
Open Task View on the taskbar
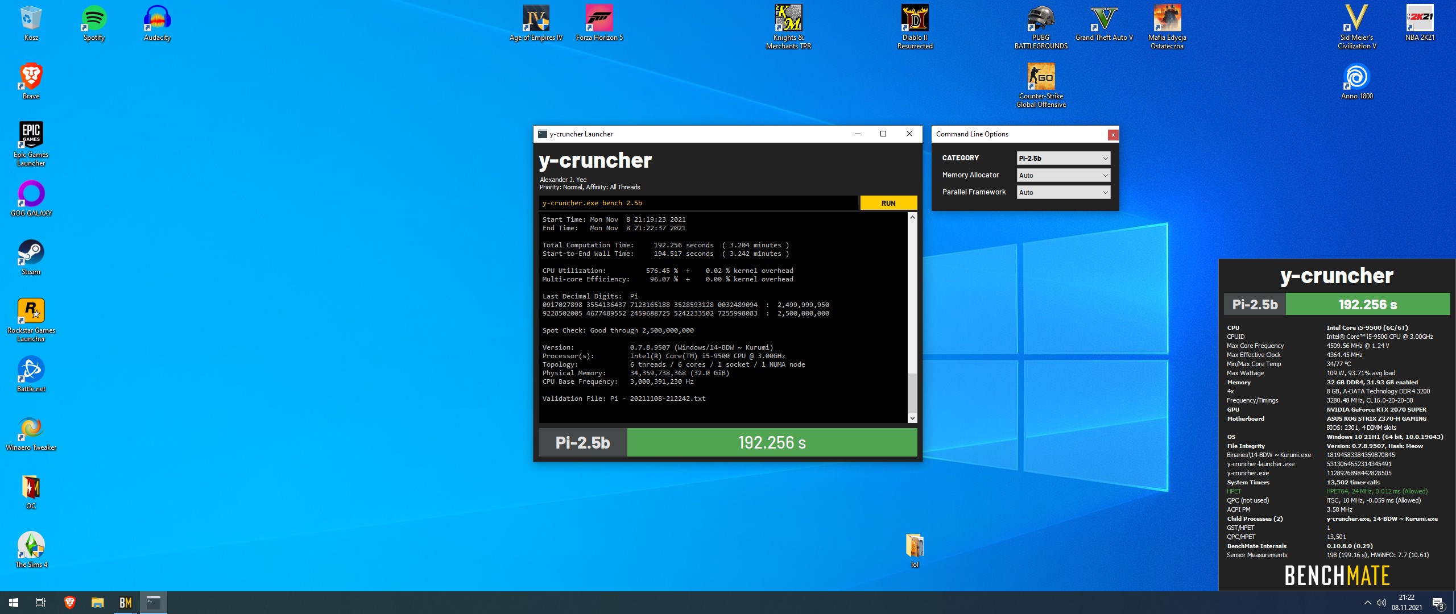pyautogui.click(x=41, y=603)
